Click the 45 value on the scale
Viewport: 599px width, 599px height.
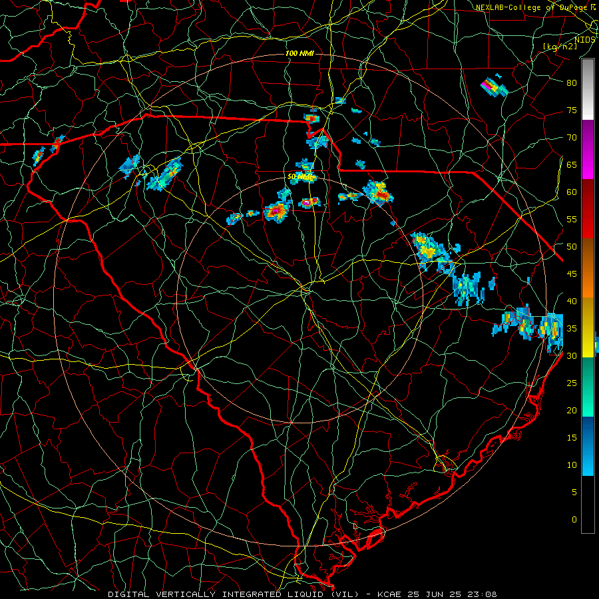(x=572, y=274)
